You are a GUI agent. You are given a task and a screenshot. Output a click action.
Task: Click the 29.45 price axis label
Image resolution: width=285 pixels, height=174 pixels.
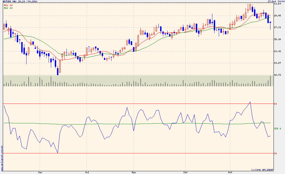(x=277, y=16)
